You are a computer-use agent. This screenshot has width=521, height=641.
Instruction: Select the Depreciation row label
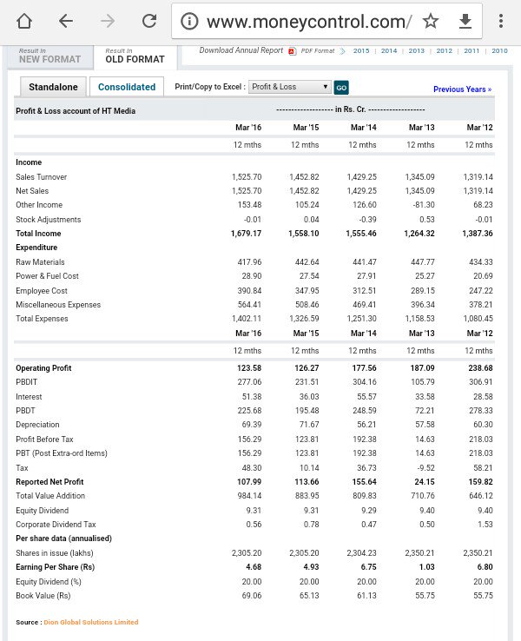pos(37,425)
